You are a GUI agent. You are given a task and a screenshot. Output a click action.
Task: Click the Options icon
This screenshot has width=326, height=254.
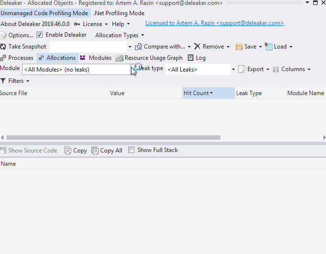[x=3, y=35]
